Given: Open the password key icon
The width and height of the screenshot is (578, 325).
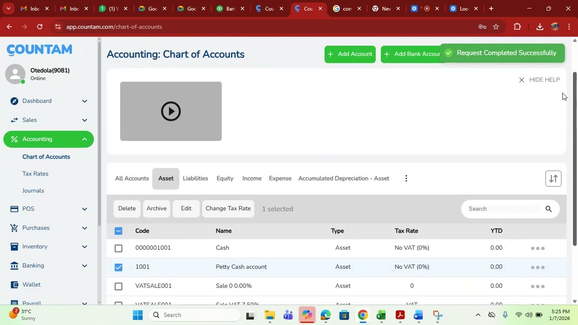Looking at the screenshot, I should tap(482, 27).
